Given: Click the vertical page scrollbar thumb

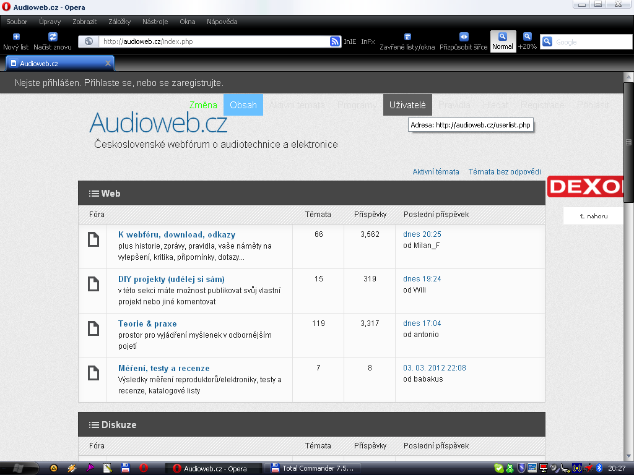Looking at the screenshot, I should click(628, 142).
